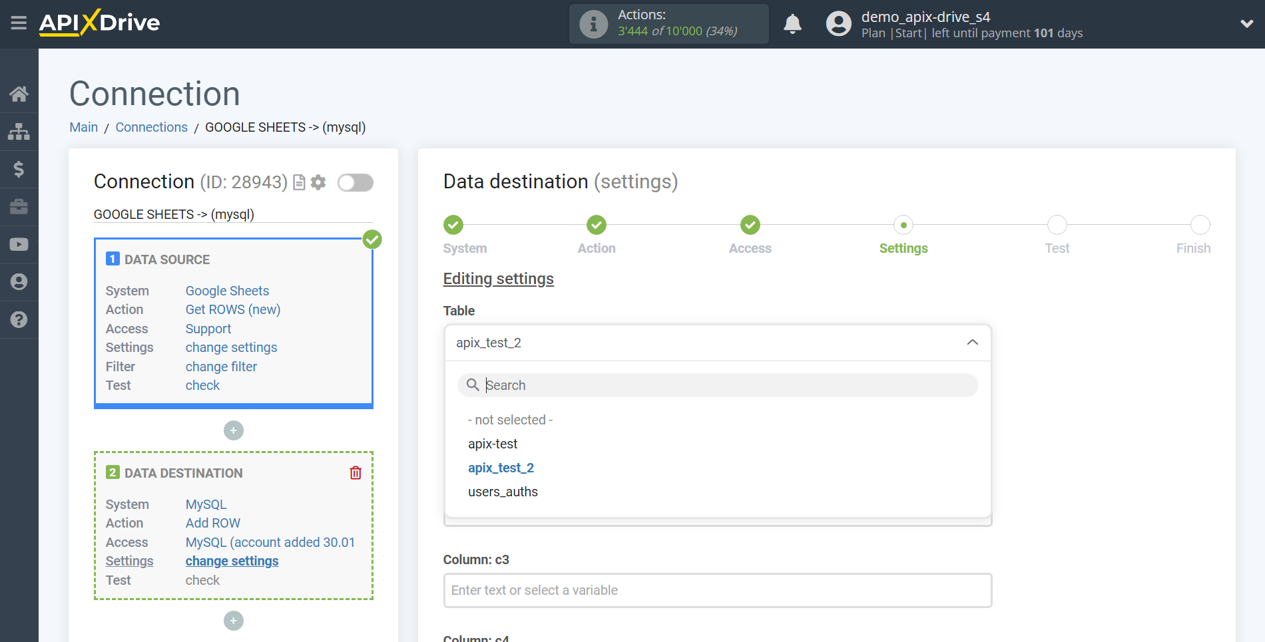Click in the table Search field
This screenshot has width=1265, height=642.
click(x=718, y=385)
